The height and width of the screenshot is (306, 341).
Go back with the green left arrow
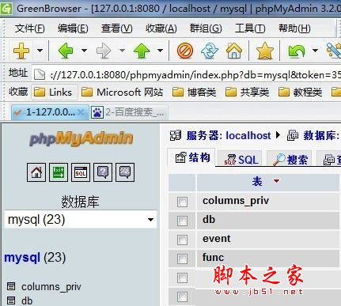tap(66, 51)
